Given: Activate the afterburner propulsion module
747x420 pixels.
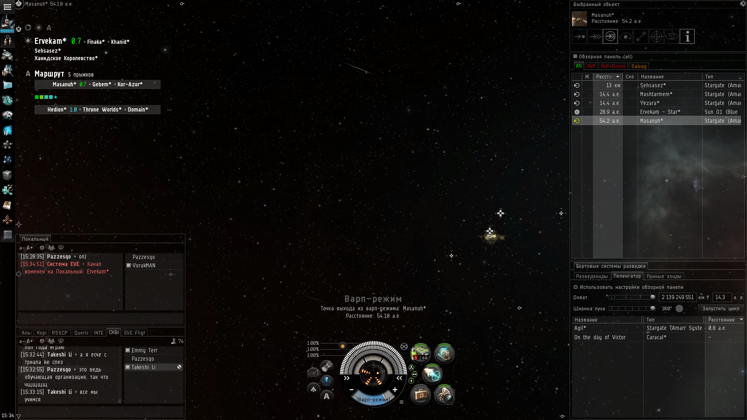Looking at the screenshot, I should pos(432,373).
